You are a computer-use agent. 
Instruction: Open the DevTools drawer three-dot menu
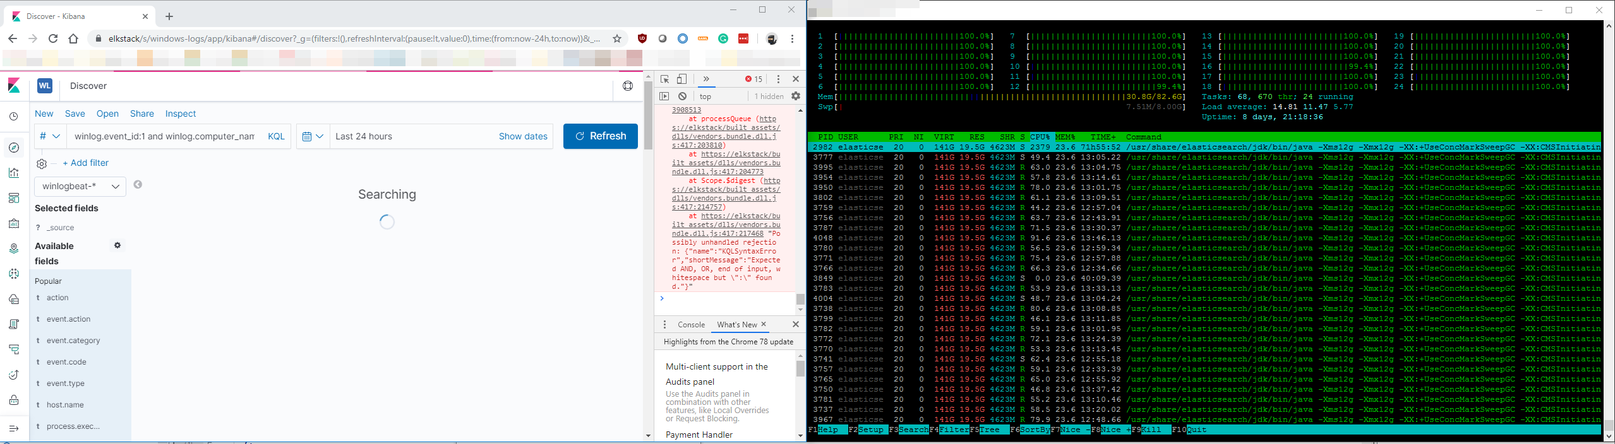tap(664, 325)
